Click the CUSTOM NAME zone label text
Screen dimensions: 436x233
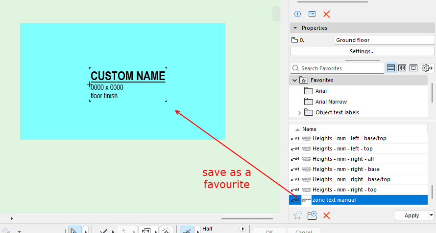128,76
